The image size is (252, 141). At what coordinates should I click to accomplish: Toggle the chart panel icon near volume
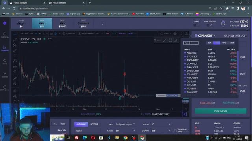184,114
